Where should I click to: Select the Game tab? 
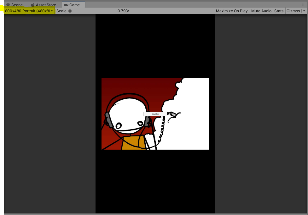(x=73, y=5)
